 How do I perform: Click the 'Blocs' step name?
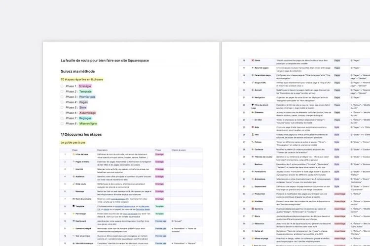pos(257,216)
